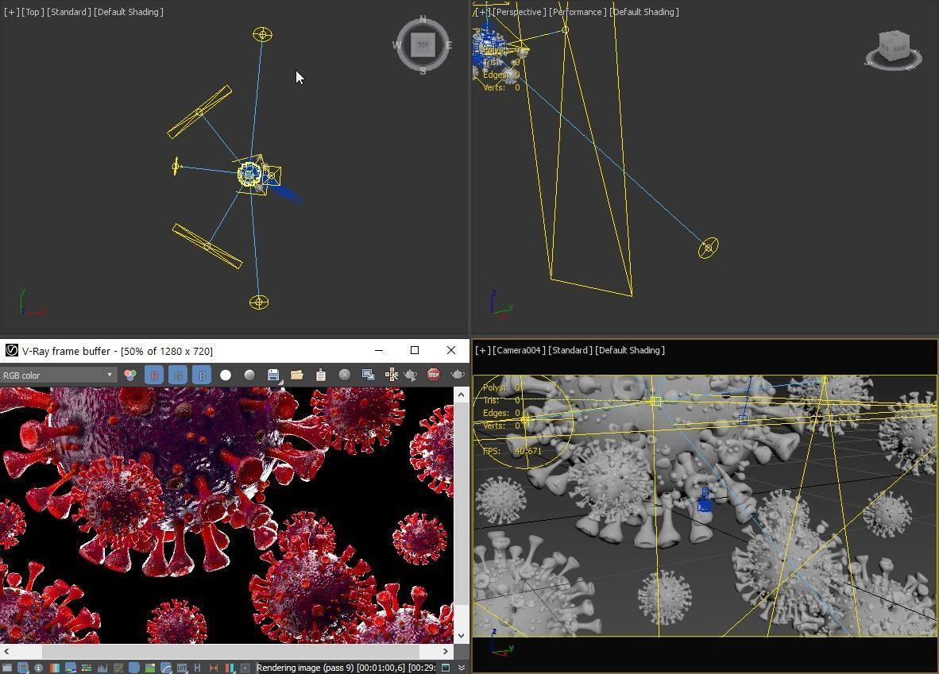The height and width of the screenshot is (674, 939).
Task: Click ViewCube compass letter N
Action: [x=423, y=19]
